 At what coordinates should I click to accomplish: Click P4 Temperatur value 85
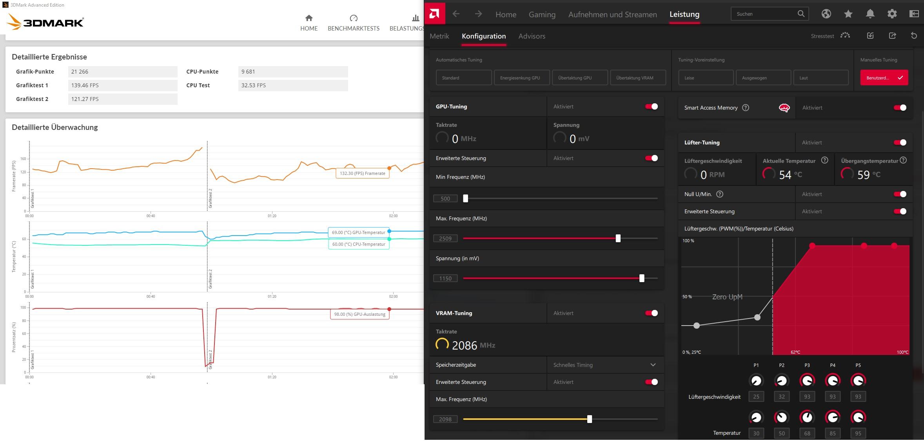pyautogui.click(x=833, y=433)
